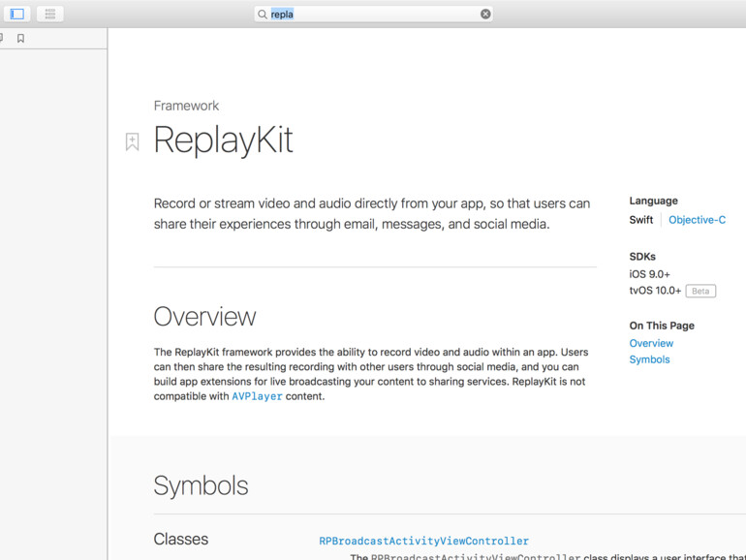Jump to Symbols section link
The image size is (746, 560).
tap(649, 359)
